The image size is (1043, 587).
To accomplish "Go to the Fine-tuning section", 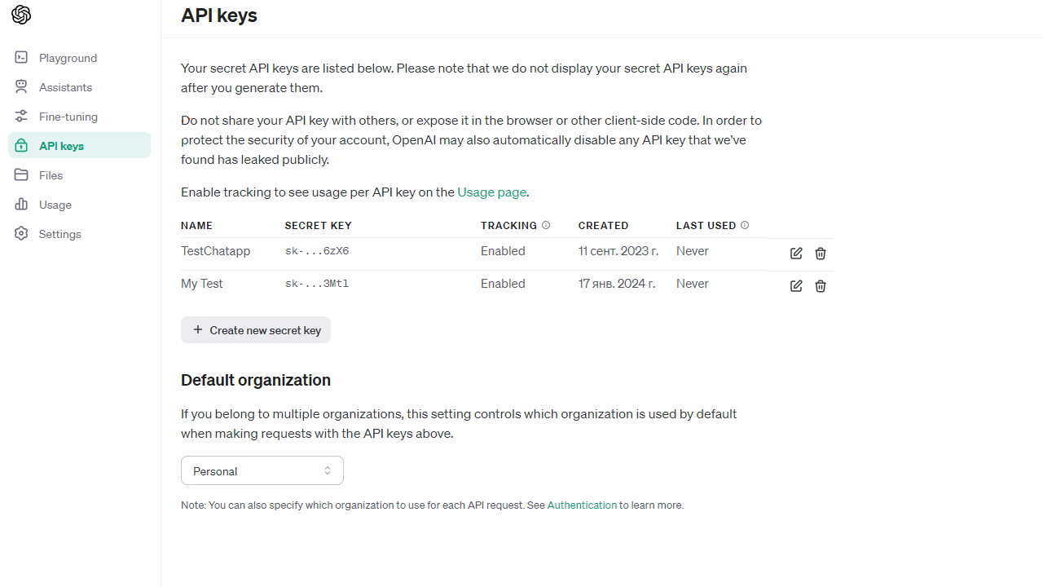I will pyautogui.click(x=68, y=117).
